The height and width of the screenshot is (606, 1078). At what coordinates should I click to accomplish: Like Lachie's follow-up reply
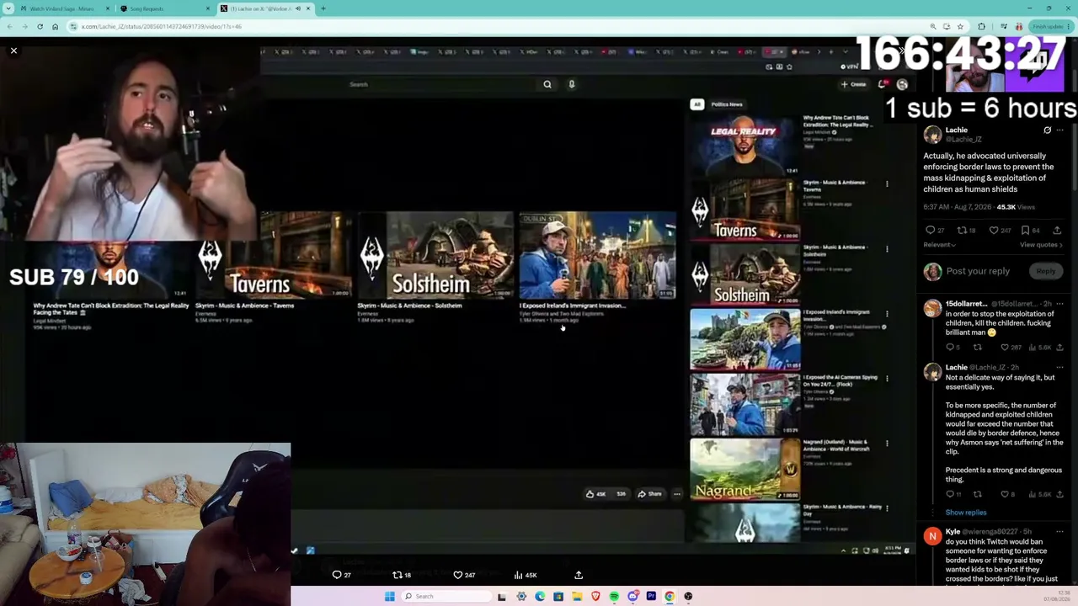[x=1004, y=494]
